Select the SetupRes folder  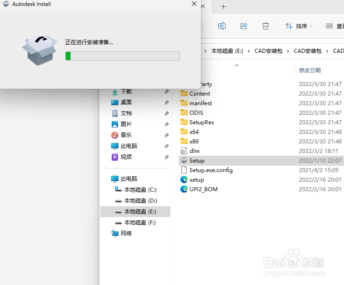pos(202,122)
